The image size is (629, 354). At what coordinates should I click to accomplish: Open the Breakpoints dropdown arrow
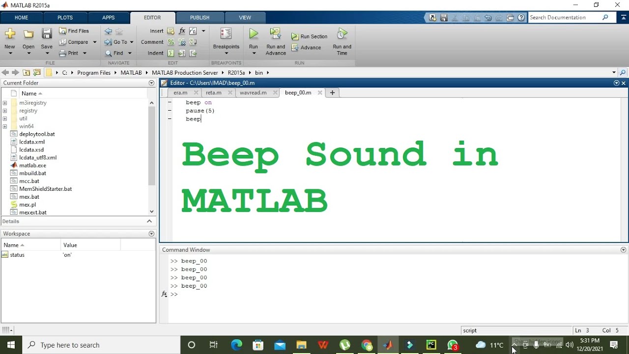click(226, 53)
